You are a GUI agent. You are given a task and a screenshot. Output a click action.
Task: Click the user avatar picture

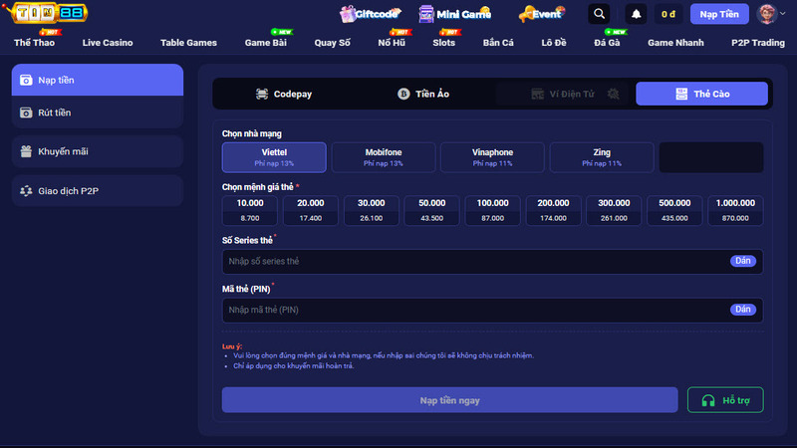pyautogui.click(x=766, y=14)
